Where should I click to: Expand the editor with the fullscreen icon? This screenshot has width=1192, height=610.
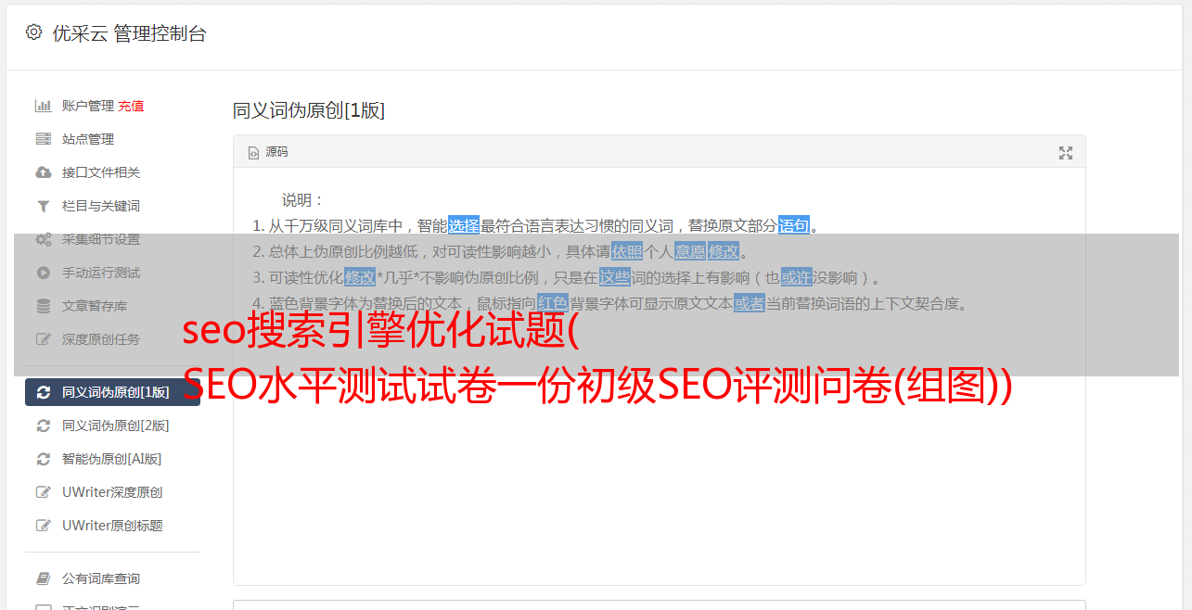coord(1066,153)
